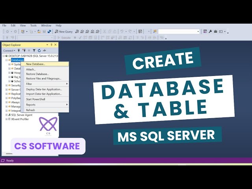Choose Deploy Data-tier Application
The height and width of the screenshot is (189, 252).
(45, 89)
